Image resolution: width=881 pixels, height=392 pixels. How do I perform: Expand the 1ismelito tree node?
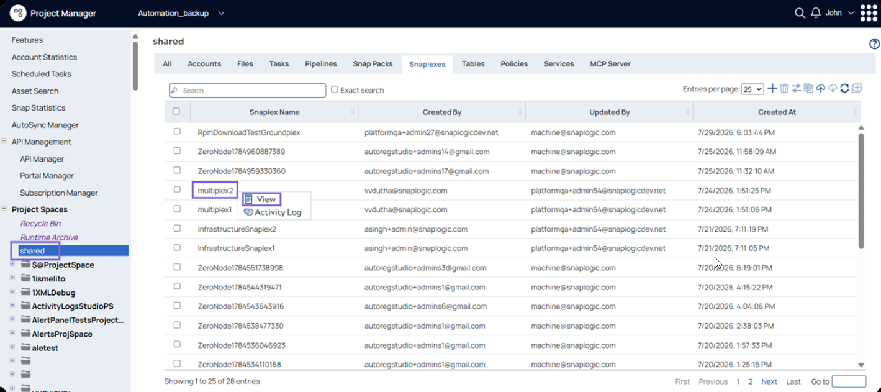pyautogui.click(x=12, y=278)
